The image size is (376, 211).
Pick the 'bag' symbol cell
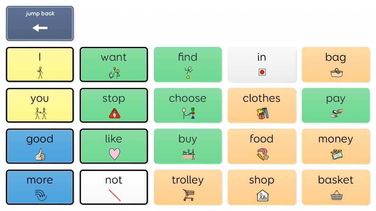click(336, 64)
